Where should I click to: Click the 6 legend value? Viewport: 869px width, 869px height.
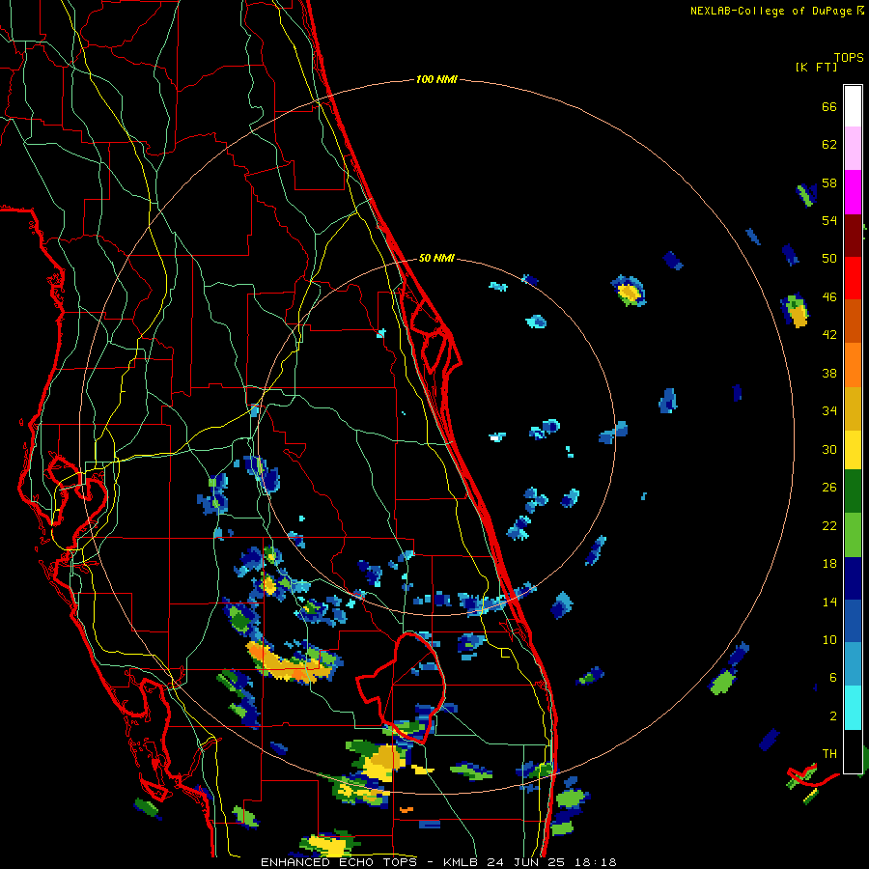click(x=832, y=677)
